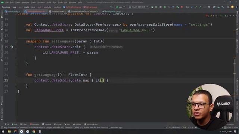
Task: Open the Build menu
Action: [49, 3]
